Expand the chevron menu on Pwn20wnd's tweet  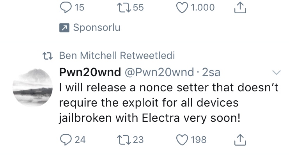click(x=276, y=73)
